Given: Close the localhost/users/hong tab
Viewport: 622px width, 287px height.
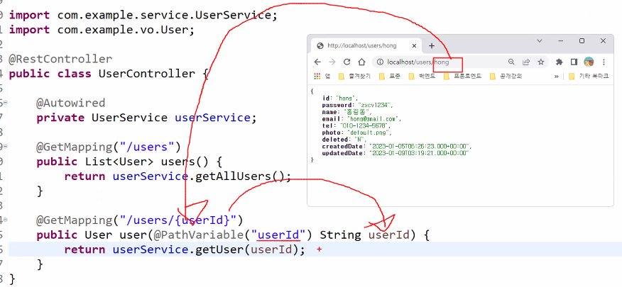Looking at the screenshot, I should (414, 46).
